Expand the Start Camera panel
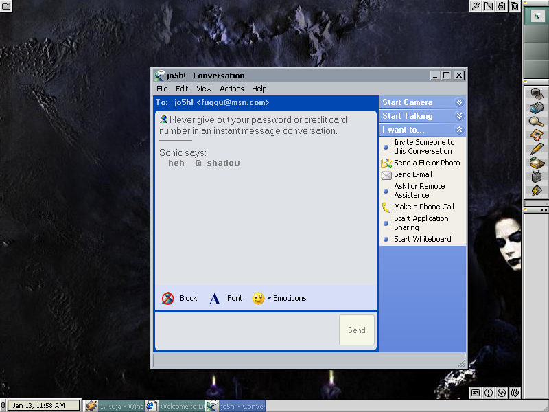The image size is (549, 412). coord(459,102)
